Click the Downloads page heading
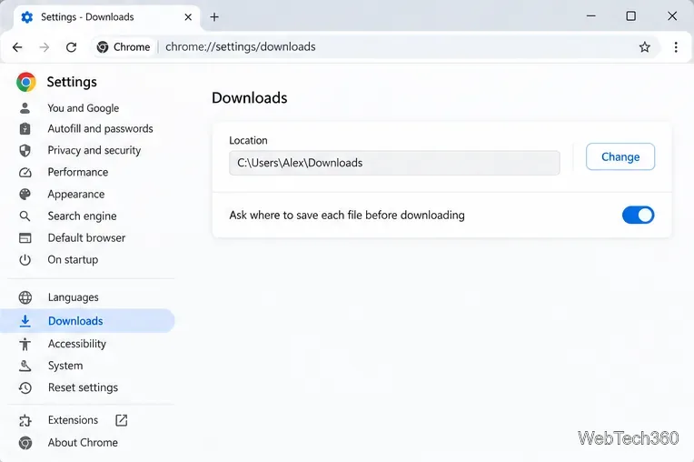 point(250,98)
